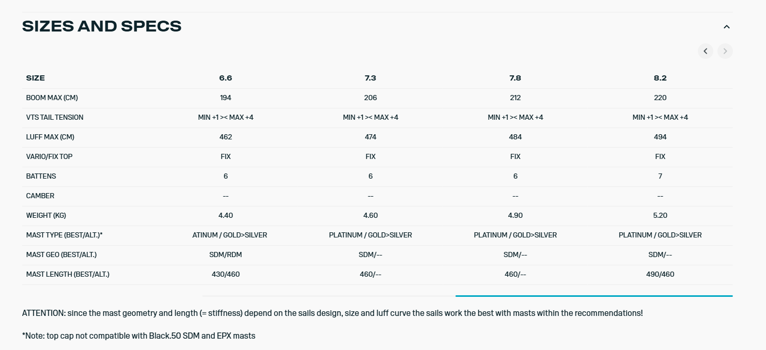Click the SDM/RDM mast geo cell

pos(226,254)
